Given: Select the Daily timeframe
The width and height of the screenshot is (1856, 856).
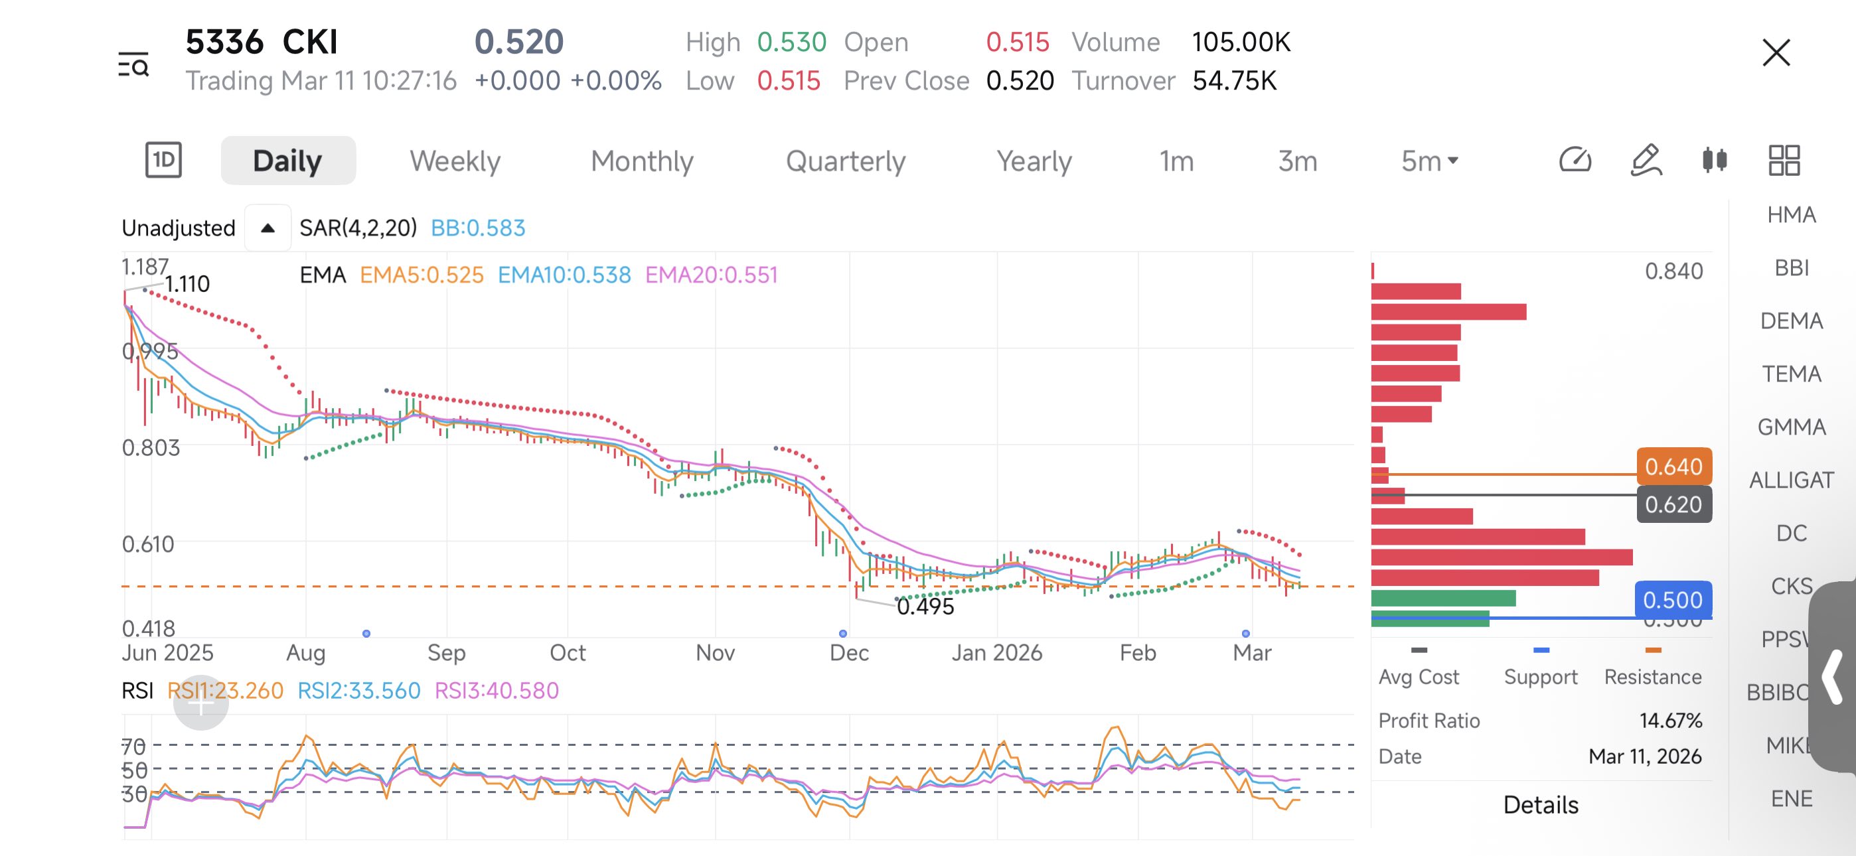Looking at the screenshot, I should pos(288,161).
